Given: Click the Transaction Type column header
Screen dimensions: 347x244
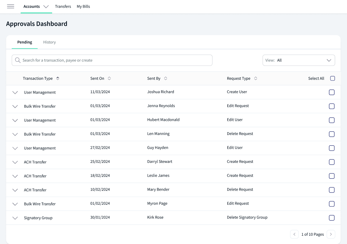Looking at the screenshot, I should pos(38,78).
